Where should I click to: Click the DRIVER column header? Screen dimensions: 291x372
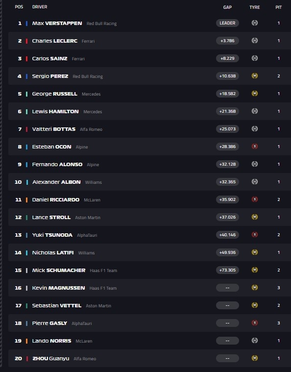pyautogui.click(x=40, y=7)
